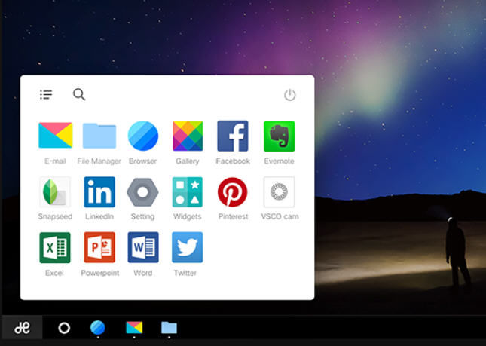Open the Widgets app
Image resolution: width=486 pixels, height=346 pixels.
point(188,192)
